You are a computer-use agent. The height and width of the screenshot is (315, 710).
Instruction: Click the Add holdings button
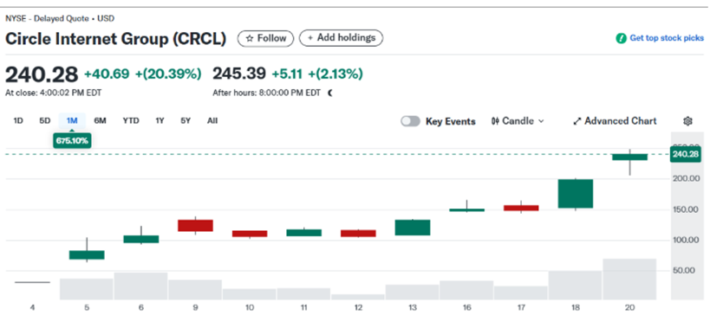(x=341, y=38)
